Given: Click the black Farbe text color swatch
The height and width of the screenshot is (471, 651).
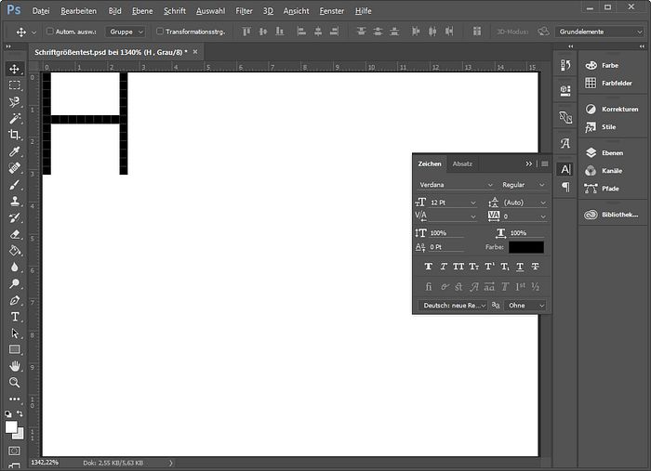Looking at the screenshot, I should click(x=526, y=247).
